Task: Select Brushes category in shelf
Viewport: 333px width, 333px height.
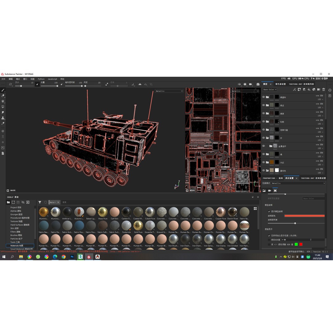Action: 16,235
